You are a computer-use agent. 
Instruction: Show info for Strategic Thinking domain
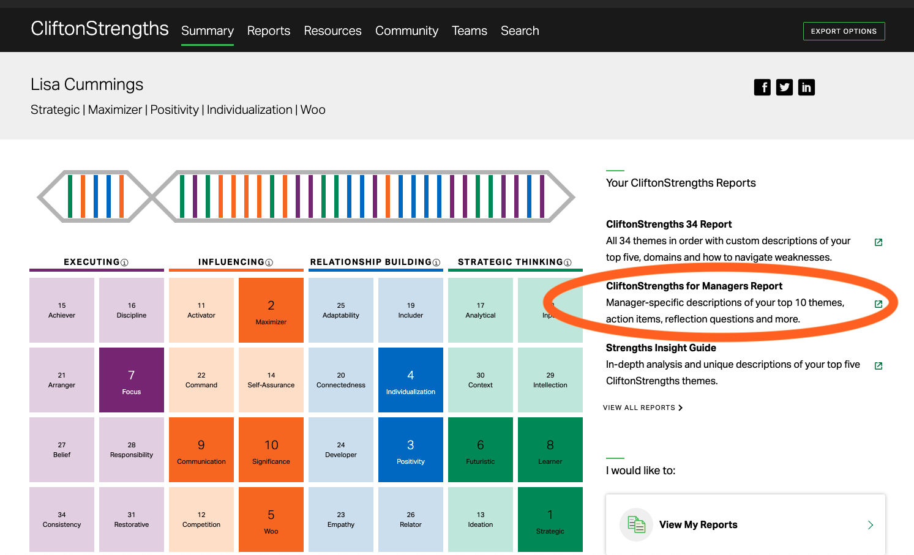click(568, 263)
